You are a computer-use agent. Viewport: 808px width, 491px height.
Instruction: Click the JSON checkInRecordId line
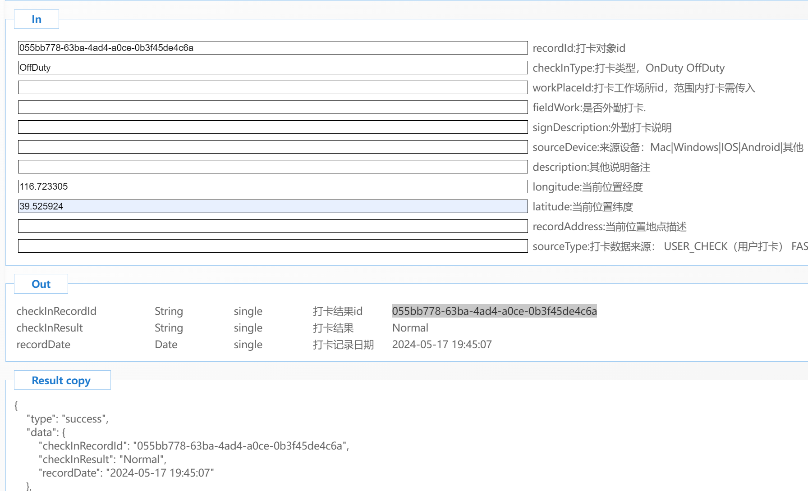[194, 446]
